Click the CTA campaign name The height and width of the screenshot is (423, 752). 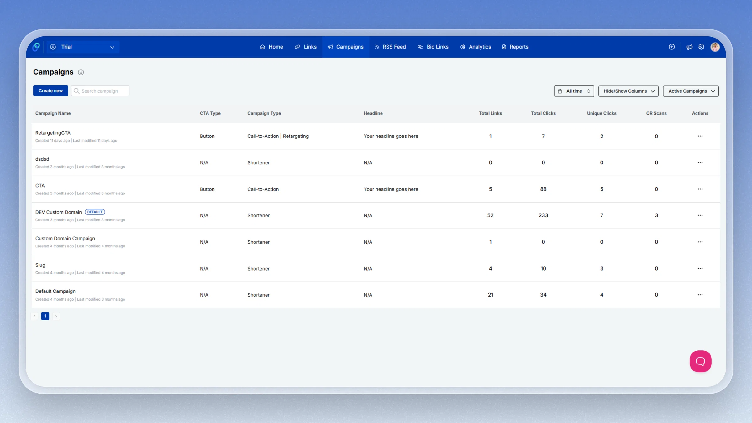(40, 186)
